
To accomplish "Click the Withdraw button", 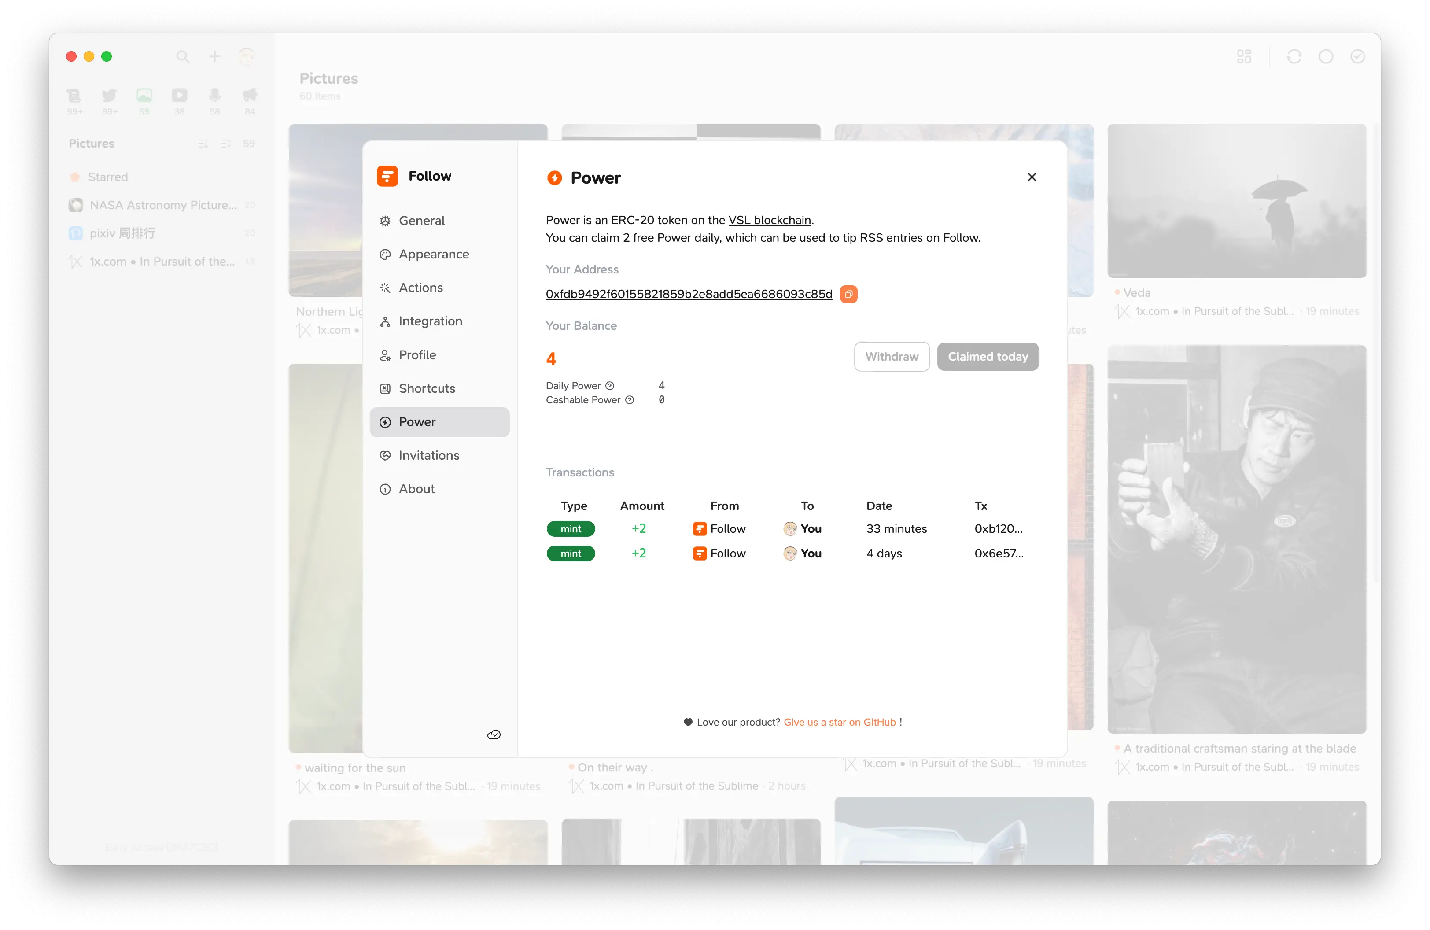I will click(x=892, y=357).
